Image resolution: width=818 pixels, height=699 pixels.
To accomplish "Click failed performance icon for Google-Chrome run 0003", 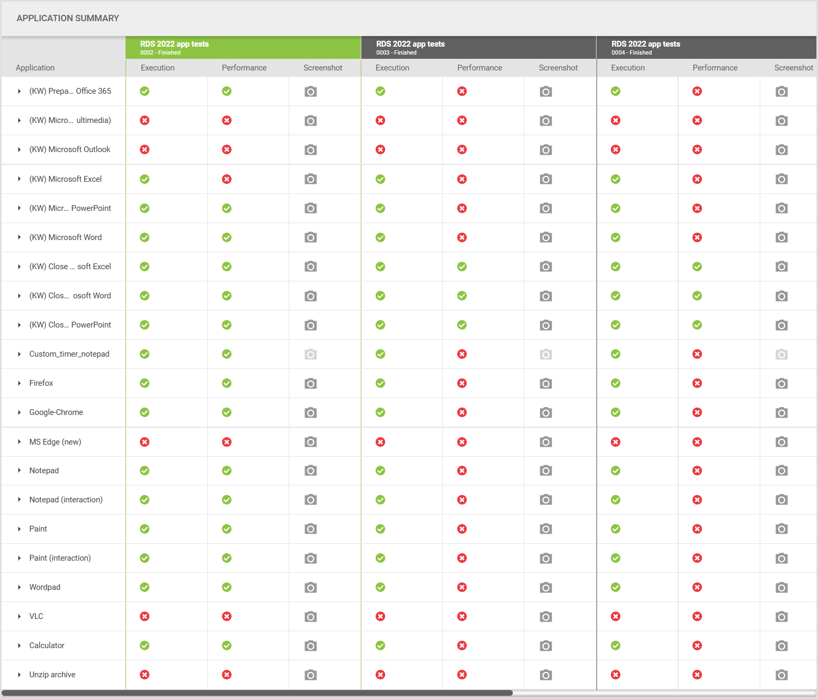I will coord(462,412).
